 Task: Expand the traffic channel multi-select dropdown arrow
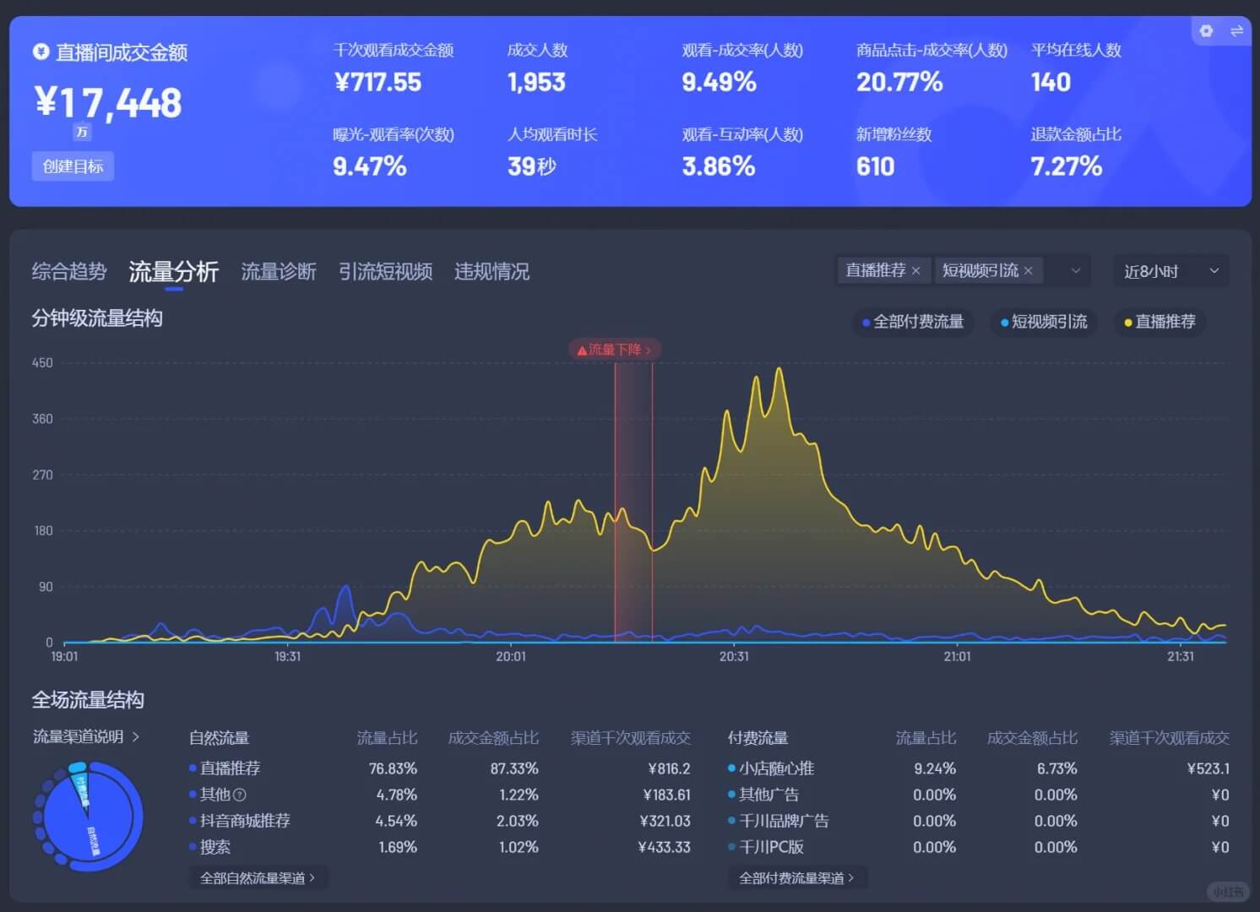pyautogui.click(x=1075, y=271)
